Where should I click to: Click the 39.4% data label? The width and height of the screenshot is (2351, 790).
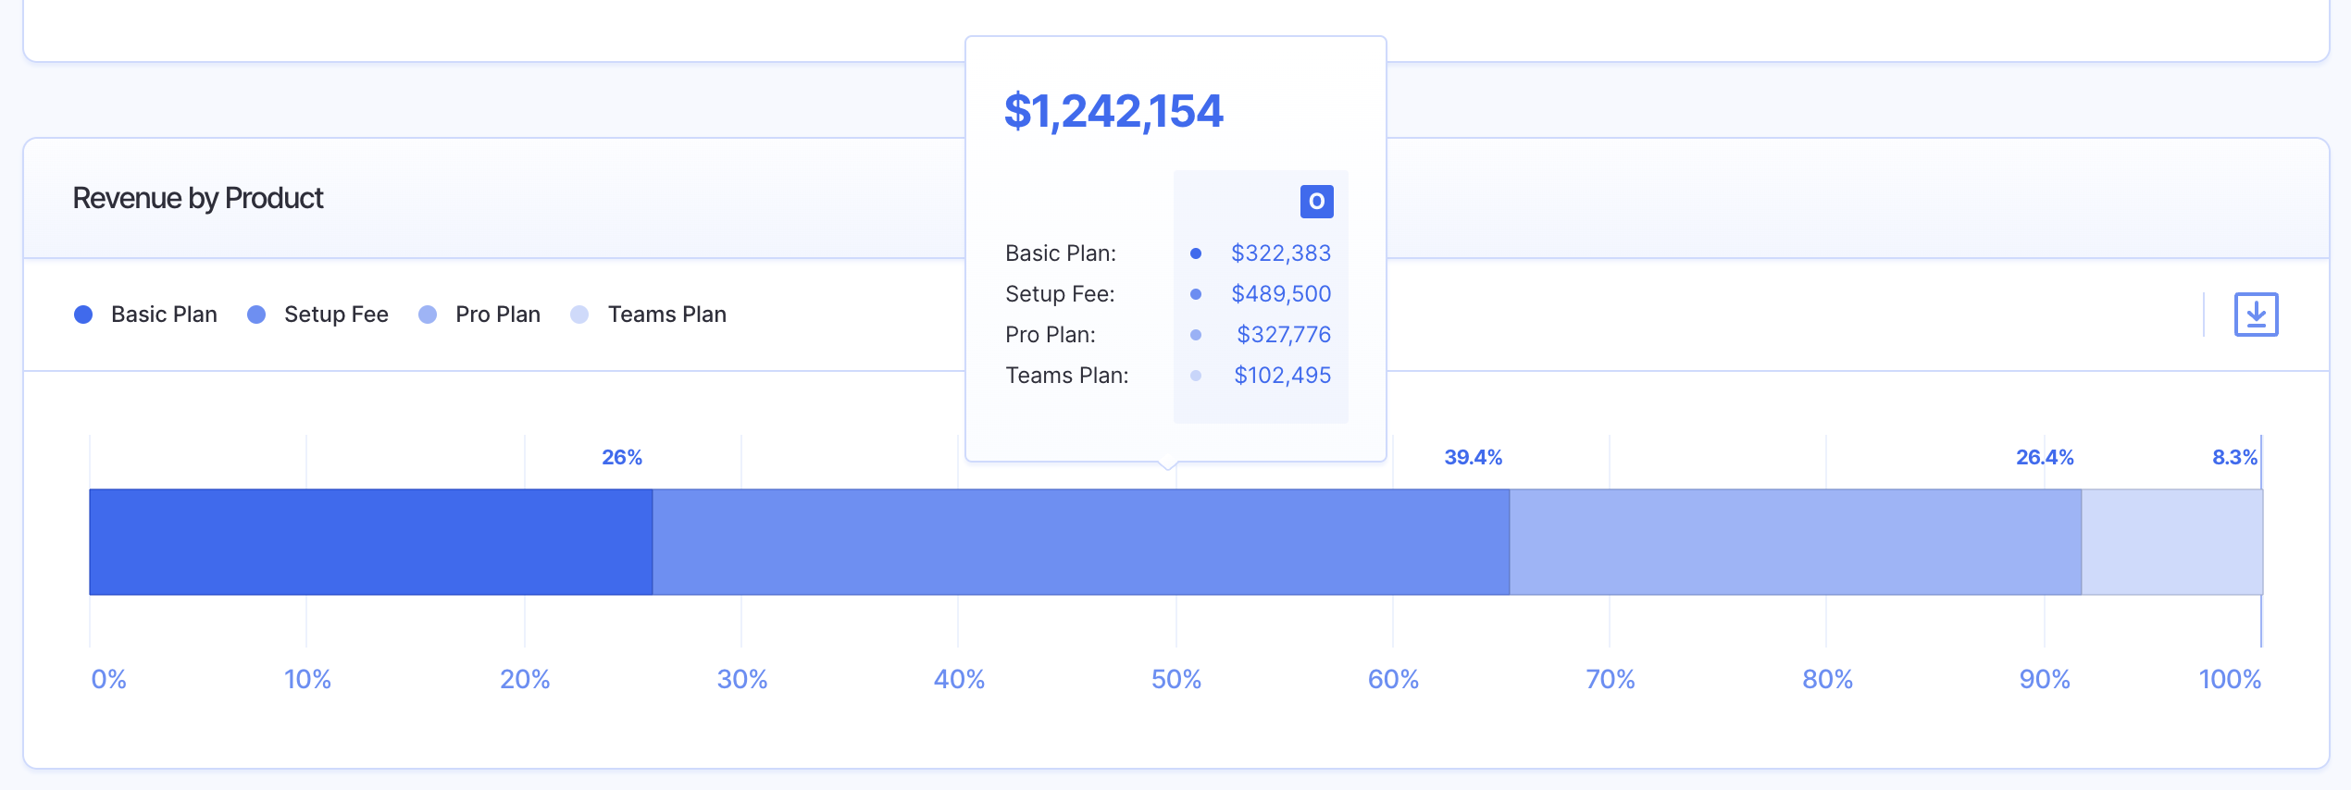tap(1473, 457)
